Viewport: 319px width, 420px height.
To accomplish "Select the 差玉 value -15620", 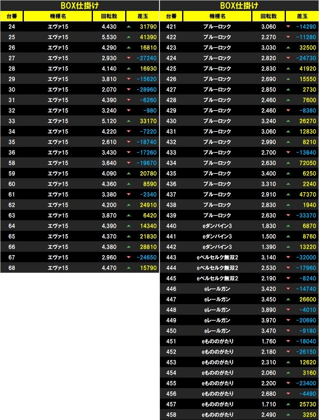I will tap(147, 79).
